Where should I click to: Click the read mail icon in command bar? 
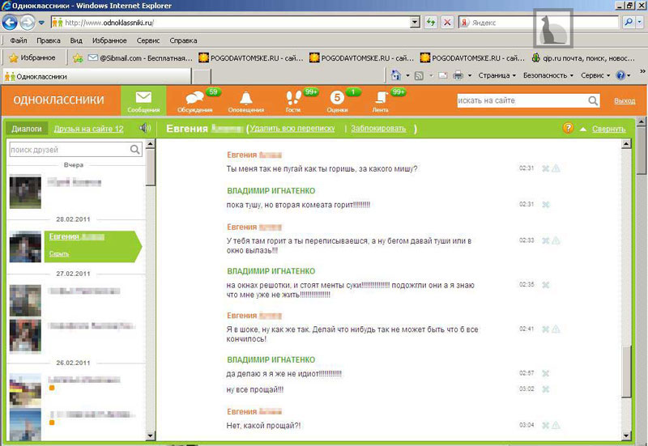[x=443, y=75]
